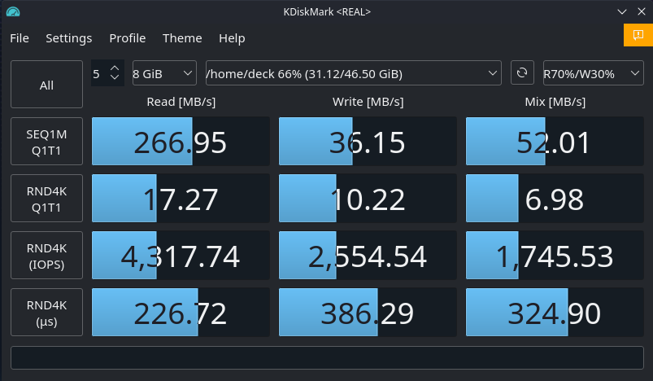Image resolution: width=653 pixels, height=381 pixels.
Task: Start the SEQ1M Q1T1 benchmark
Action: pos(46,142)
